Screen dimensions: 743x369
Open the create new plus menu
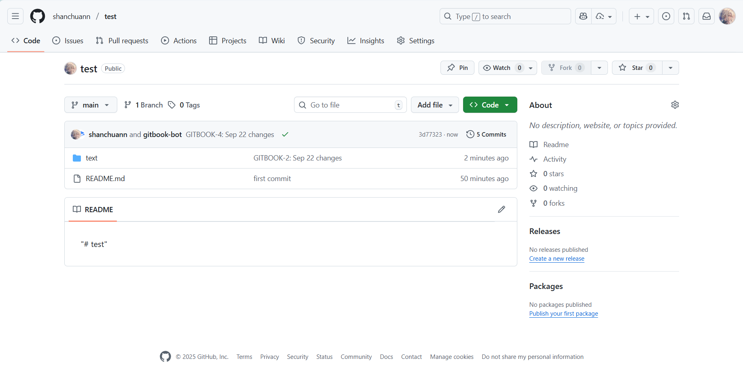click(641, 16)
